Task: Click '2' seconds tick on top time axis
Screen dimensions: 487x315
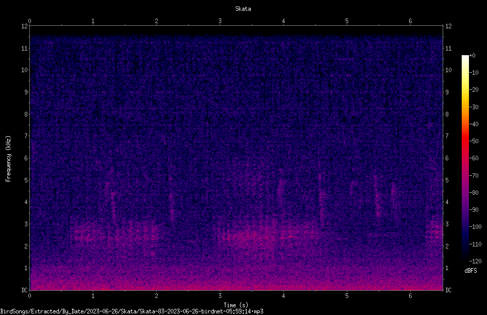Action: (156, 21)
